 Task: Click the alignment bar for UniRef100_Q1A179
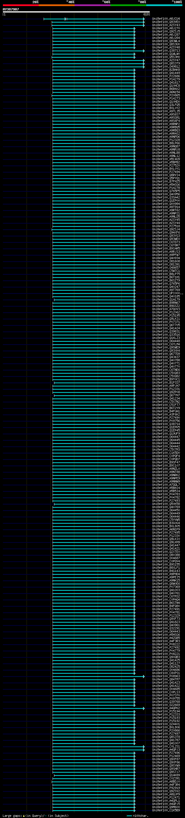(95, 300)
